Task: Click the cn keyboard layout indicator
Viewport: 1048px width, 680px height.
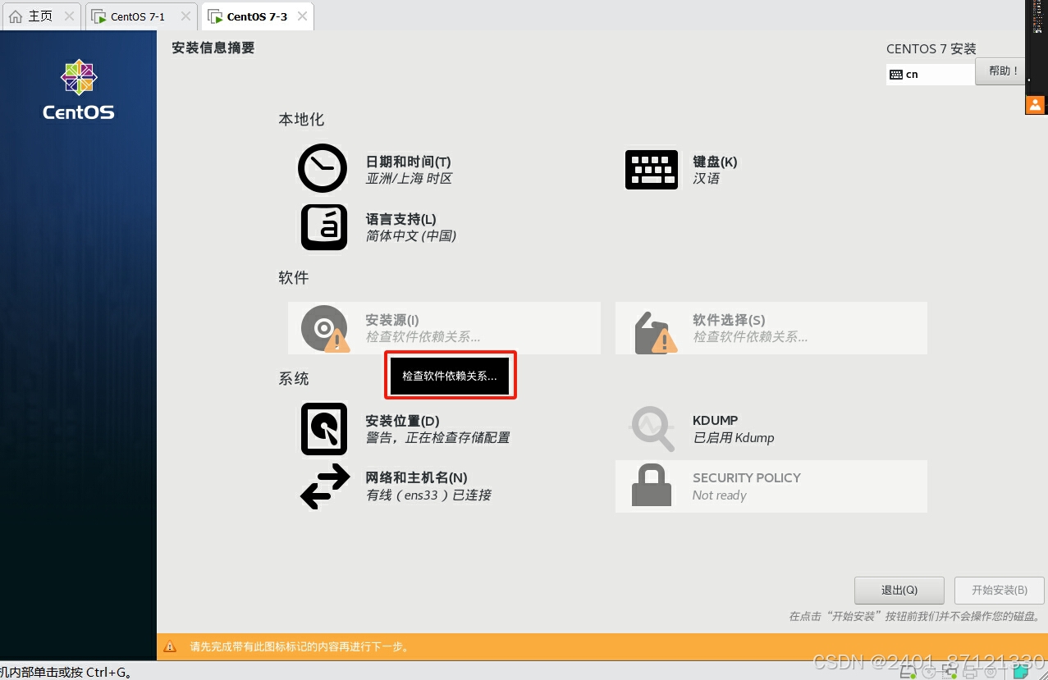Action: [931, 74]
